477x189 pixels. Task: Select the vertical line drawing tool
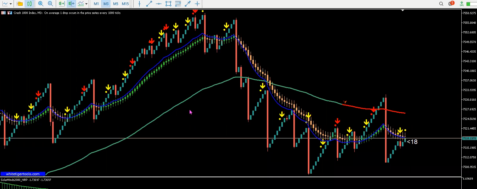[139, 4]
